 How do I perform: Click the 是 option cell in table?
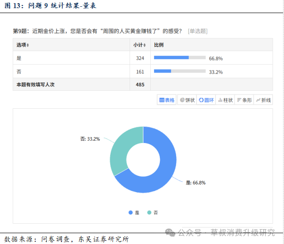tap(71, 58)
